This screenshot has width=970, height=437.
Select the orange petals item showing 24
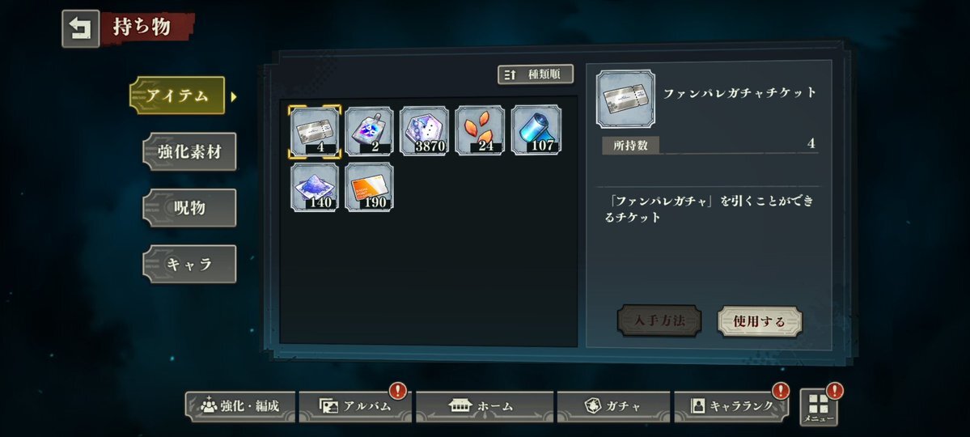(x=480, y=131)
